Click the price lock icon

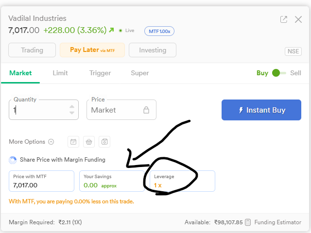[x=146, y=110]
